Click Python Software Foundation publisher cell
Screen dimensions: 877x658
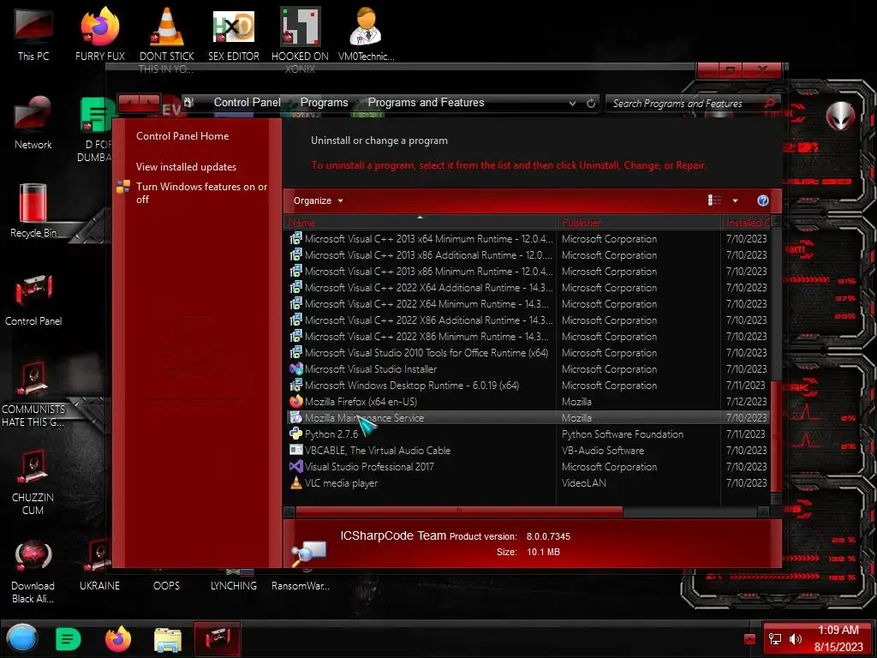pyautogui.click(x=623, y=434)
